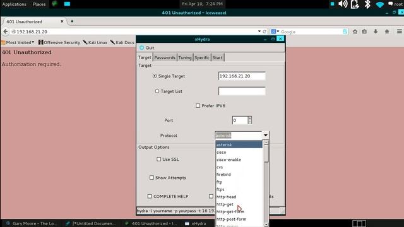The height and width of the screenshot is (227, 404).
Task: Reload page icon in address bar
Action: pos(264,32)
